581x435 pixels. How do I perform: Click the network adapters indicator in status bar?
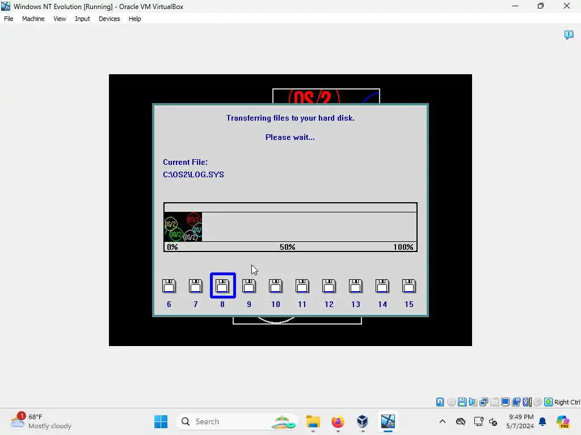coord(483,402)
